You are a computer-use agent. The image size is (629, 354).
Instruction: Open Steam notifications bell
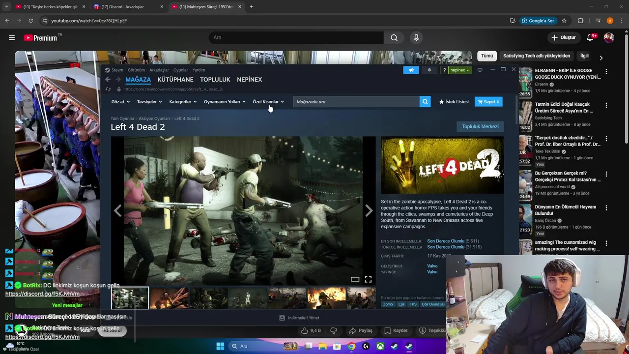[429, 70]
